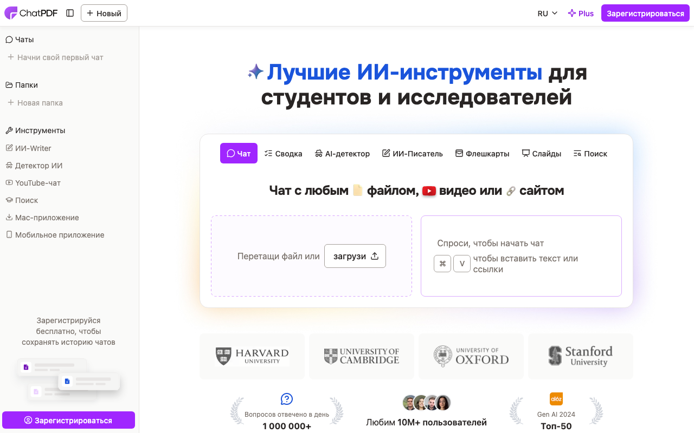This screenshot has height=433, width=694.
Task: Open Mac-приложение link
Action: pyautogui.click(x=42, y=218)
